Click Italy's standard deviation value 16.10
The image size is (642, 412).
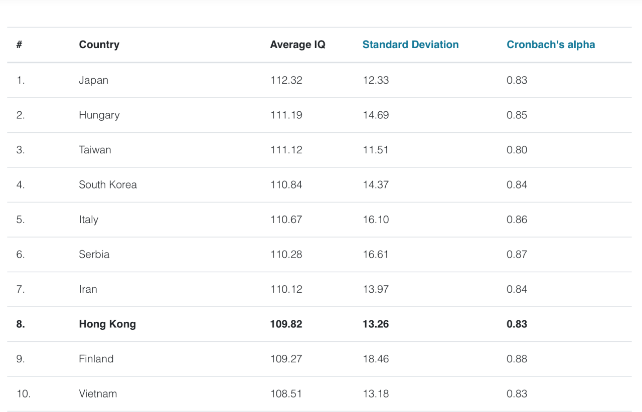pyautogui.click(x=376, y=220)
